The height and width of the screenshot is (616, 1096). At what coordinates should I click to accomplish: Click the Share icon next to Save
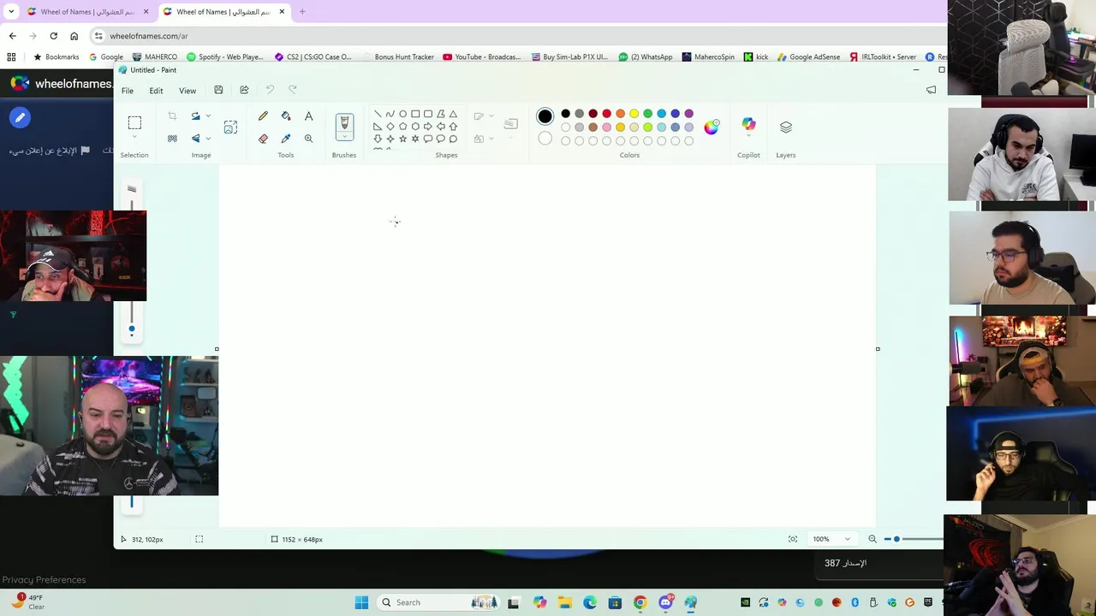coord(244,90)
